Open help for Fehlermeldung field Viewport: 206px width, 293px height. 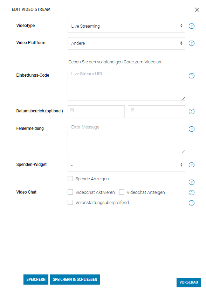(x=191, y=129)
